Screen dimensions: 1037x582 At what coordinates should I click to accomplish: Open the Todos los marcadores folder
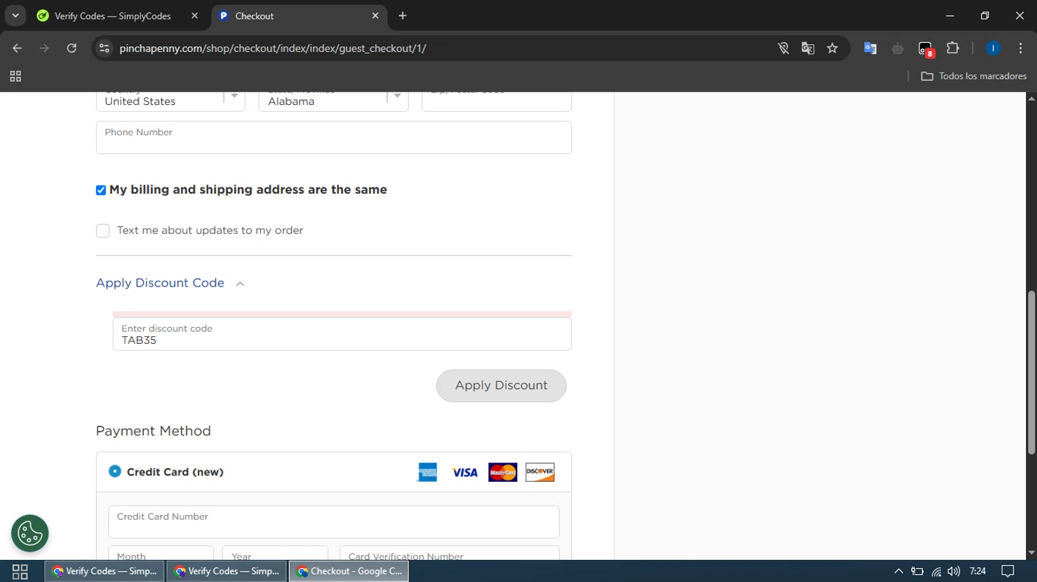point(973,76)
